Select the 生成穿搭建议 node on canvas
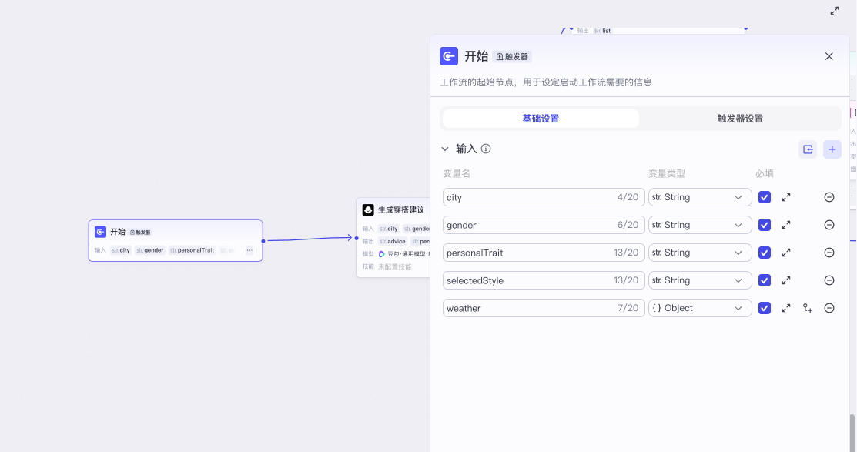Image resolution: width=857 pixels, height=452 pixels. (393, 210)
